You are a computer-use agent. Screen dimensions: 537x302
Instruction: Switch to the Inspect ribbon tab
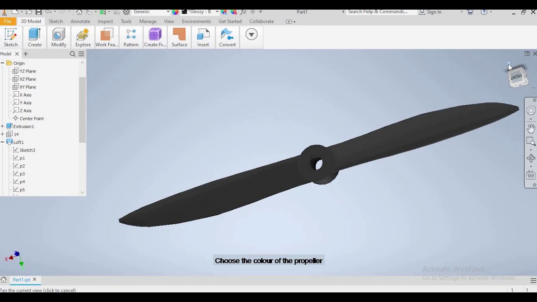(105, 21)
